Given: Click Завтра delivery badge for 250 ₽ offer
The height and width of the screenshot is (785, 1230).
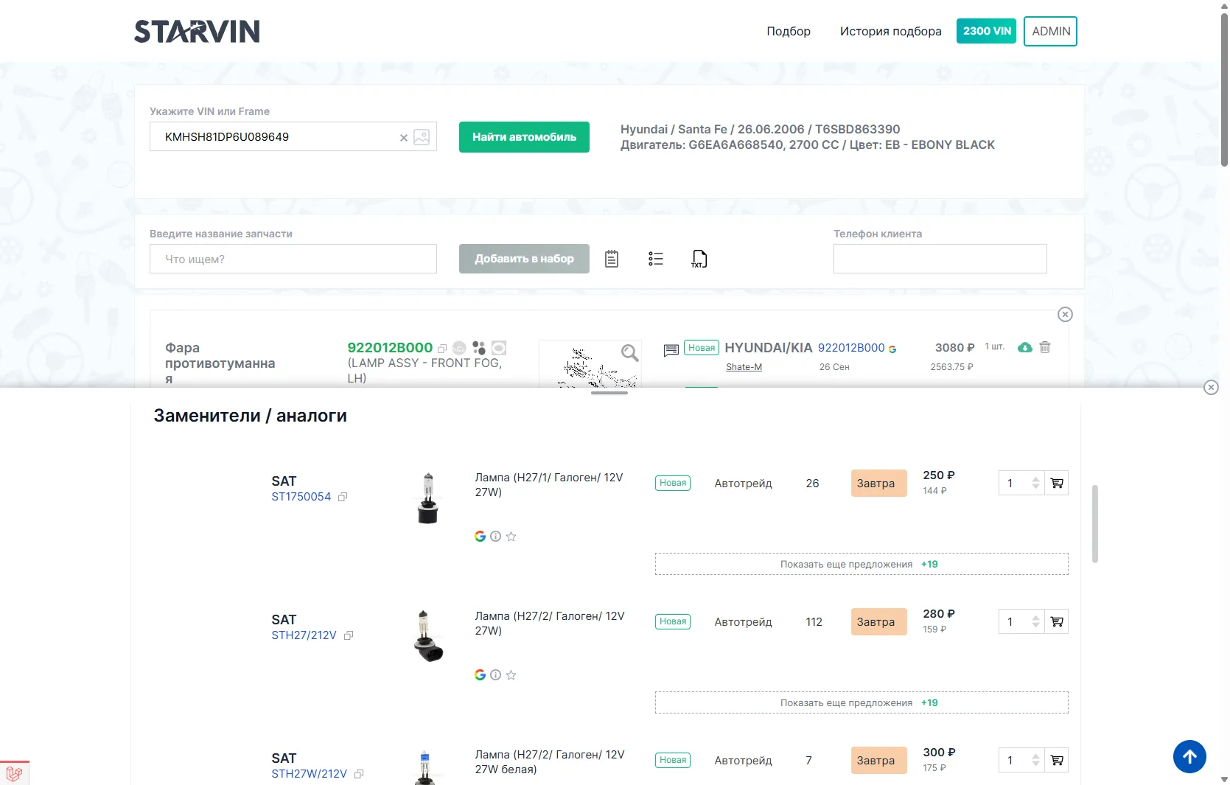Looking at the screenshot, I should 878,484.
